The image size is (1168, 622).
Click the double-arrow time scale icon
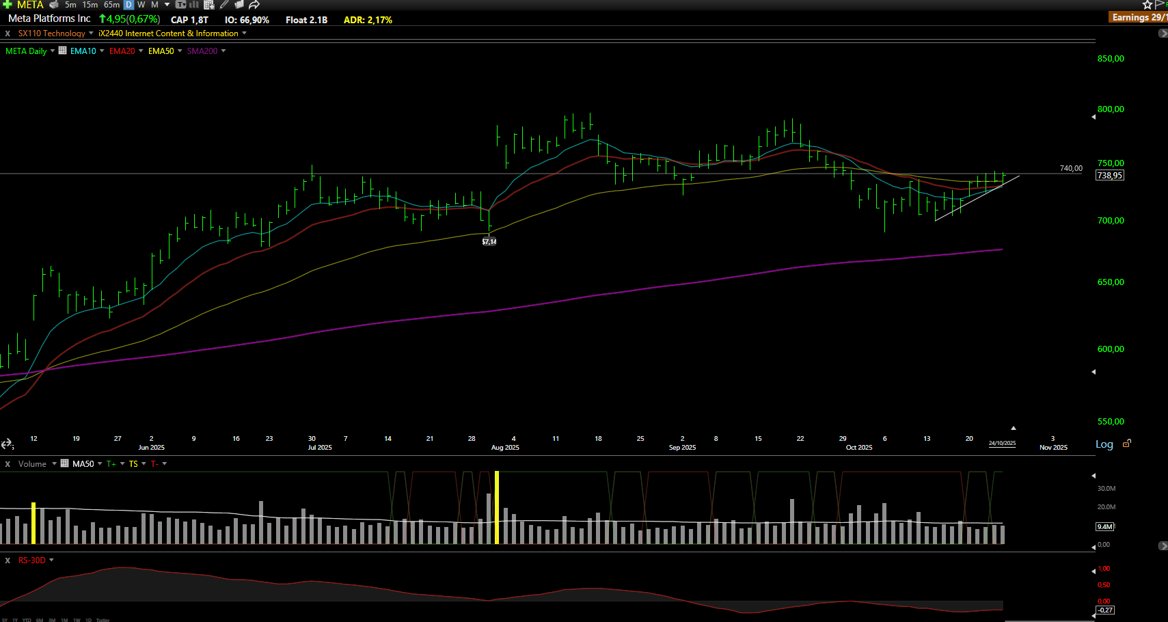[x=7, y=444]
